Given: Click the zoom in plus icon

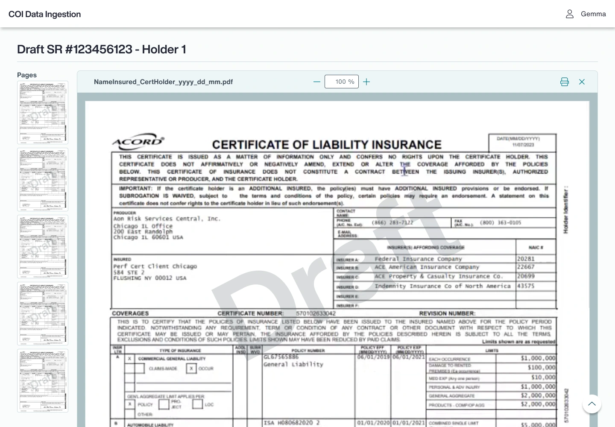Looking at the screenshot, I should 366,82.
